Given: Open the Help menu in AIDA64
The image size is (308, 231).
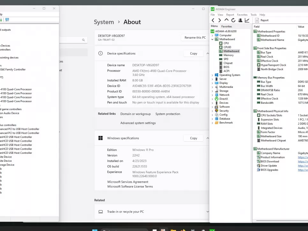Looking at the screenshot, I should point(262,15).
